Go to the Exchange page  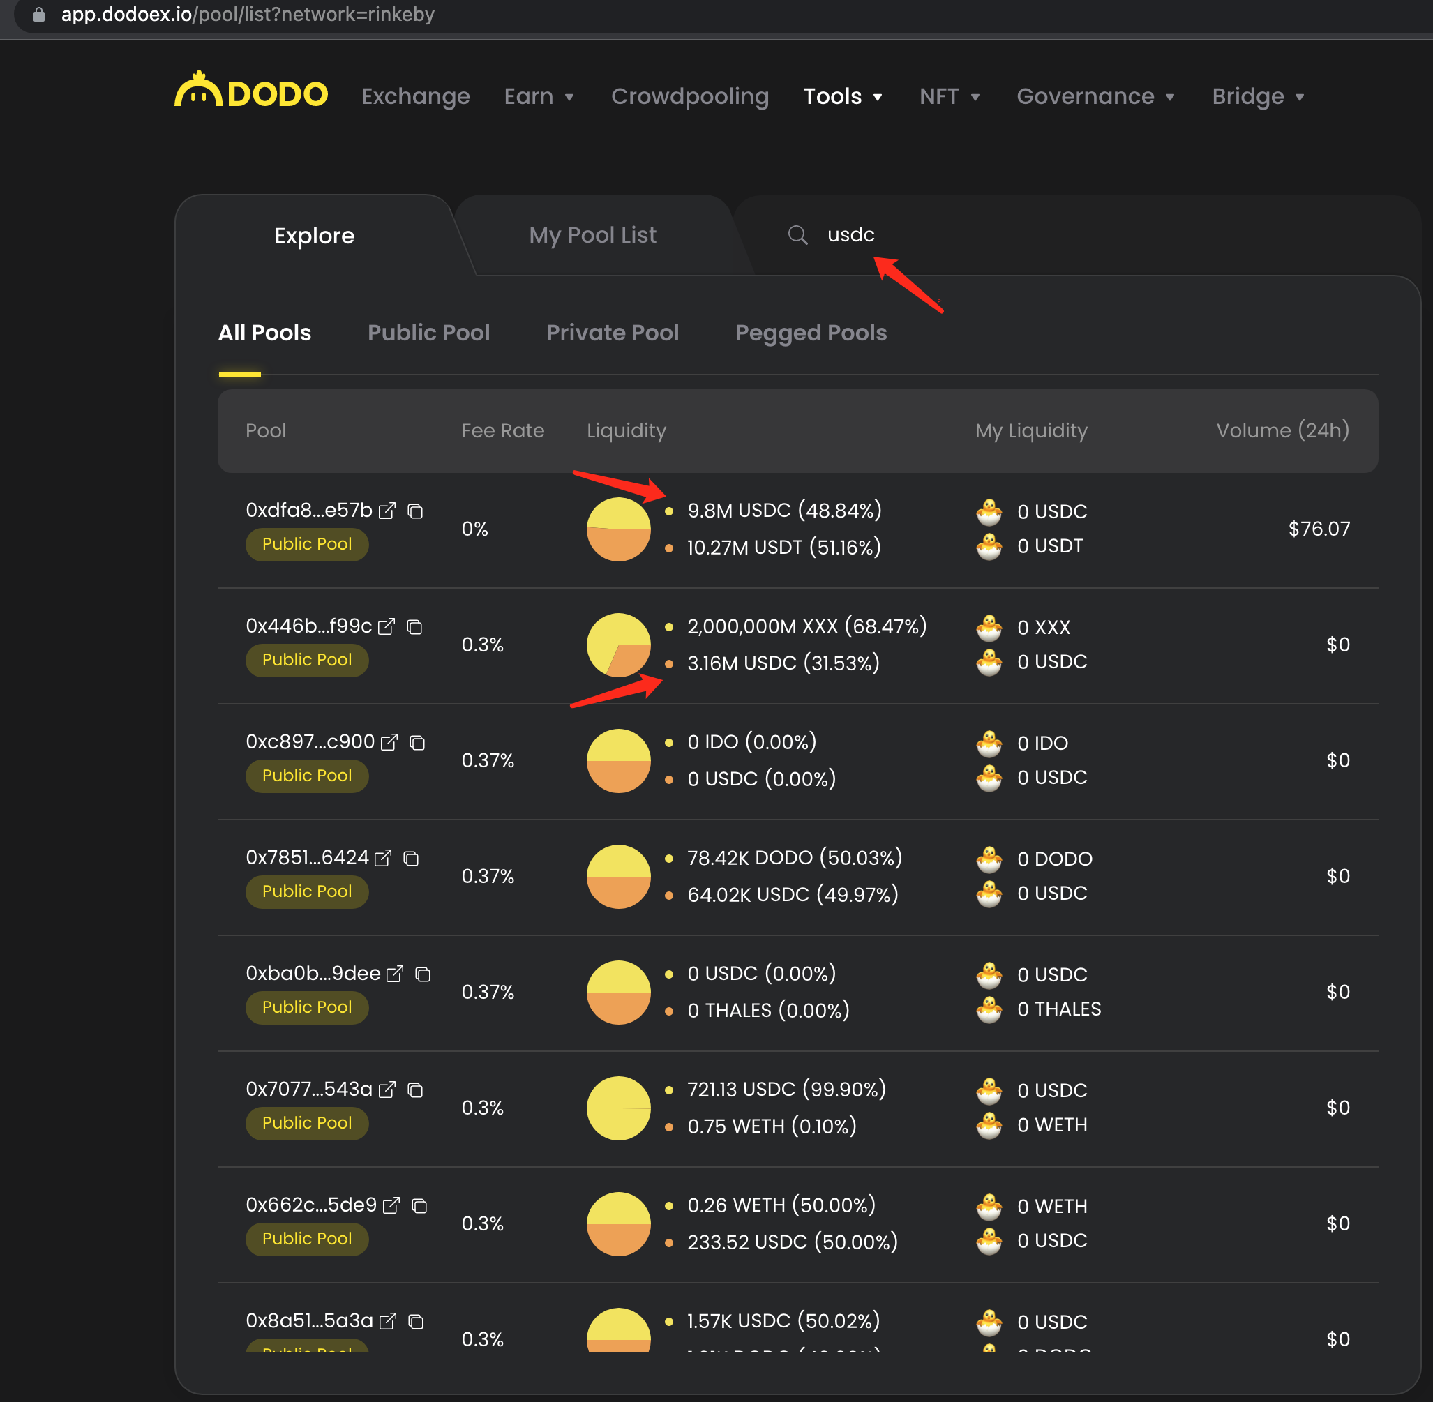(x=415, y=96)
